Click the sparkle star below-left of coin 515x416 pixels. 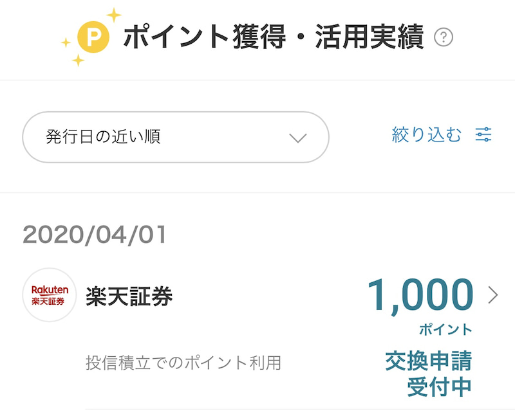pos(78,60)
